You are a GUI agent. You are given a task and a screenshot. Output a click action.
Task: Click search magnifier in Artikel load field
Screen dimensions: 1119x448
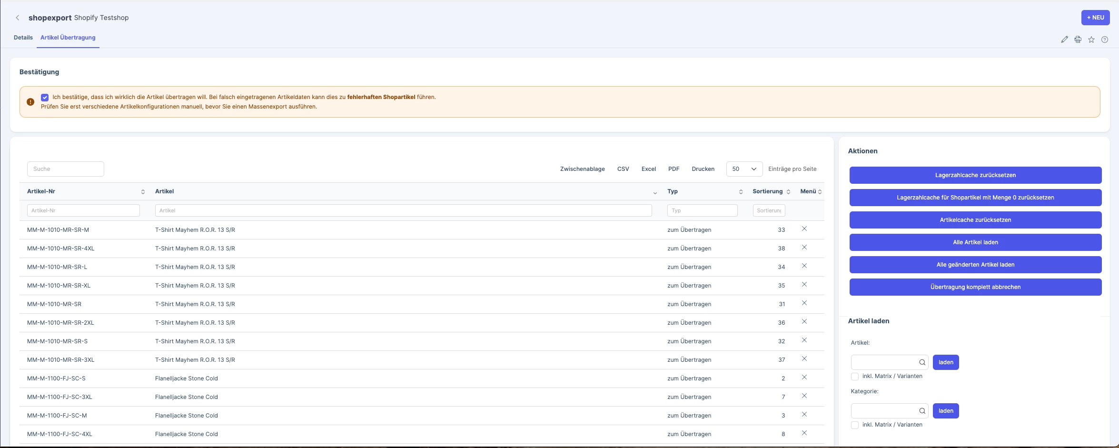pos(922,362)
